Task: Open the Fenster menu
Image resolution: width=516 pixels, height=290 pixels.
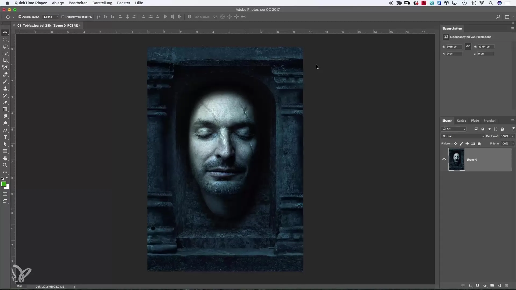Action: click(124, 3)
